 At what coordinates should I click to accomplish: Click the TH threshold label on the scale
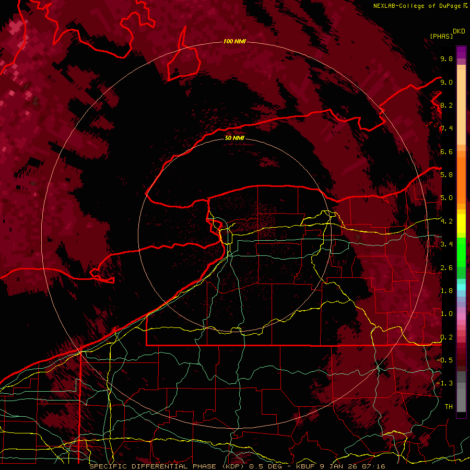point(449,407)
